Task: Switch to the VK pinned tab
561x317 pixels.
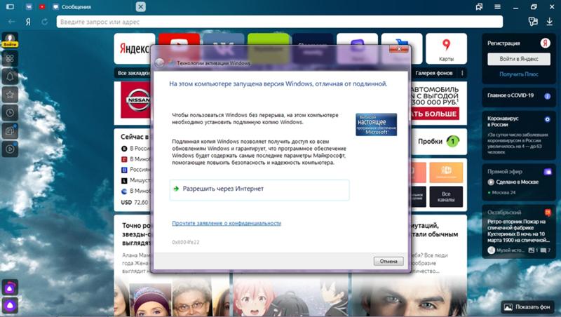Action: click(x=29, y=7)
